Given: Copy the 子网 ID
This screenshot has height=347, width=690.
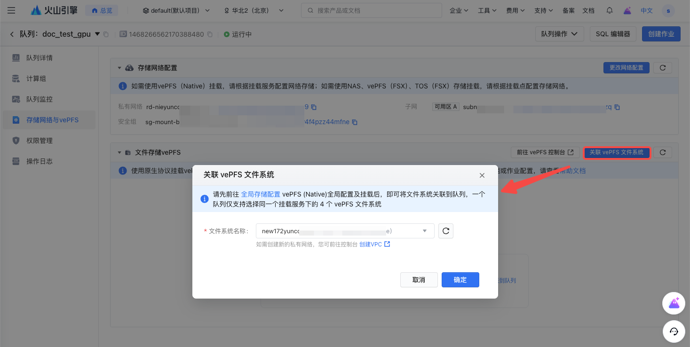Looking at the screenshot, I should point(617,107).
